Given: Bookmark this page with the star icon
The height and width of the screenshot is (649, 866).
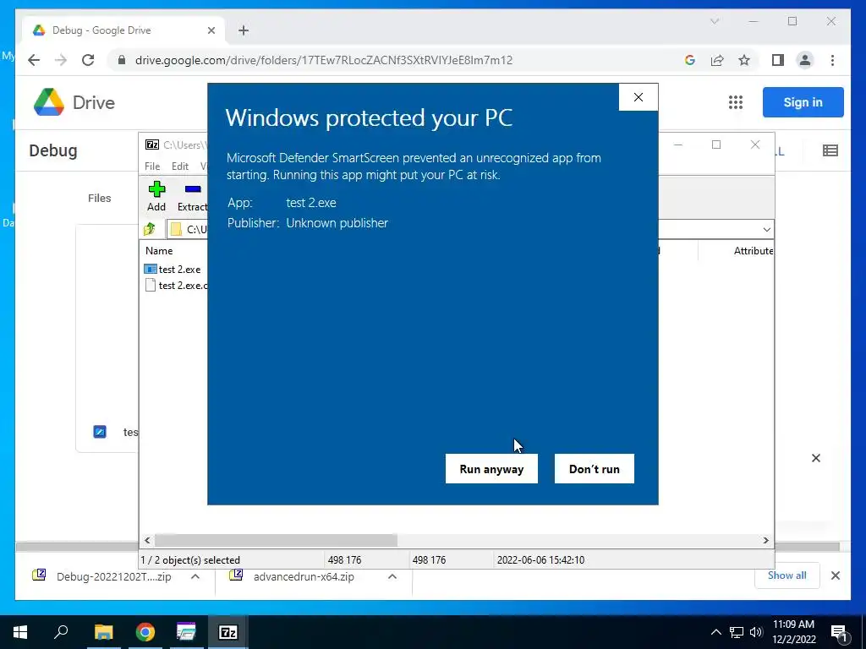Looking at the screenshot, I should click(744, 60).
